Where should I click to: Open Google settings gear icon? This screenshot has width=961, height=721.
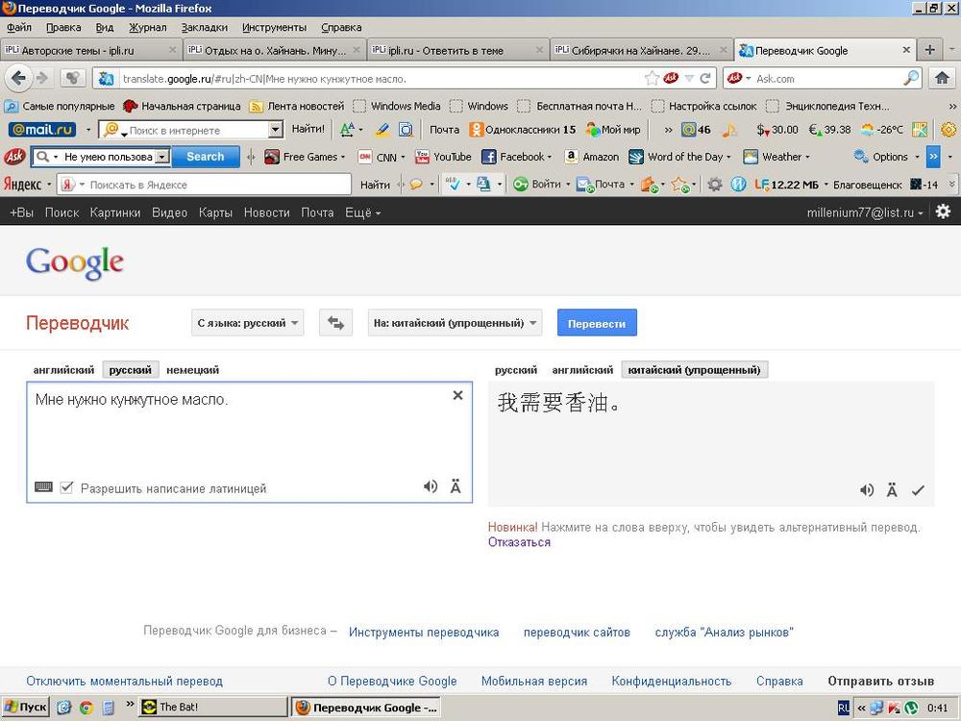tap(943, 211)
